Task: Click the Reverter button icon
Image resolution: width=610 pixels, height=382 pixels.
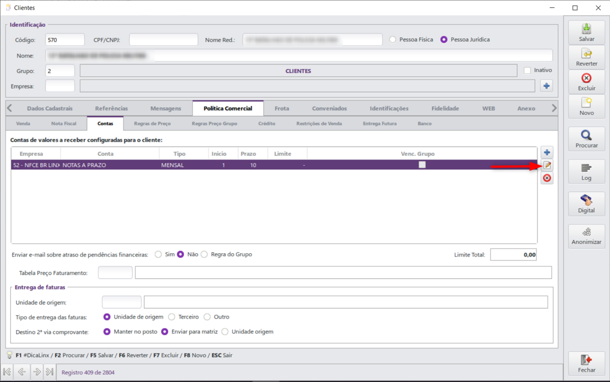Action: [586, 53]
